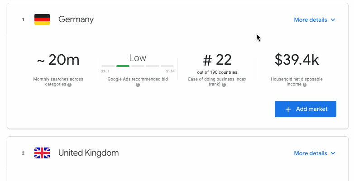Select the Germany country title
The image size is (354, 181).
coord(76,19)
